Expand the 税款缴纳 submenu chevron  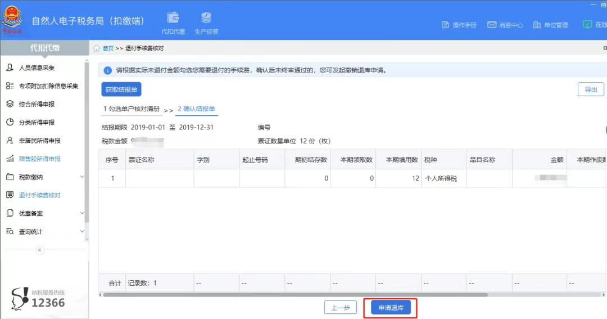[82, 177]
